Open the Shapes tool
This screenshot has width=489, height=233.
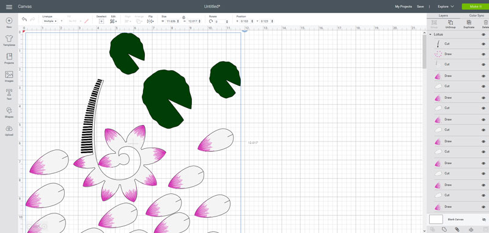9,112
